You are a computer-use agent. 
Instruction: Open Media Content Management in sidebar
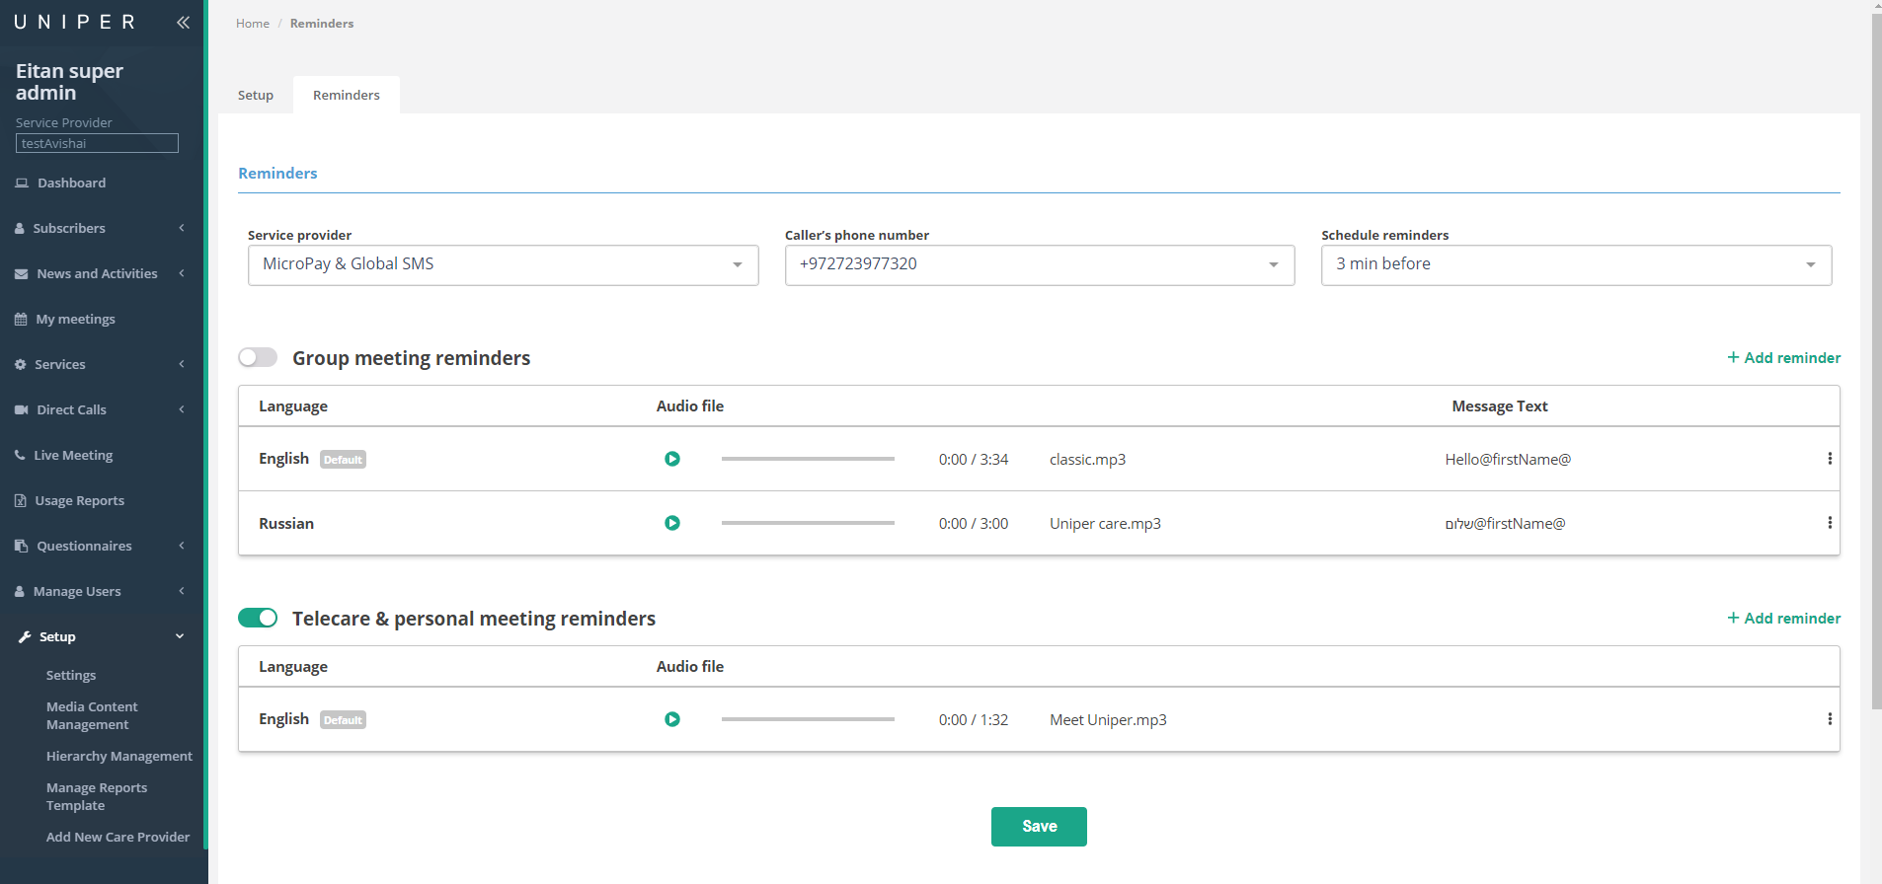click(x=92, y=715)
